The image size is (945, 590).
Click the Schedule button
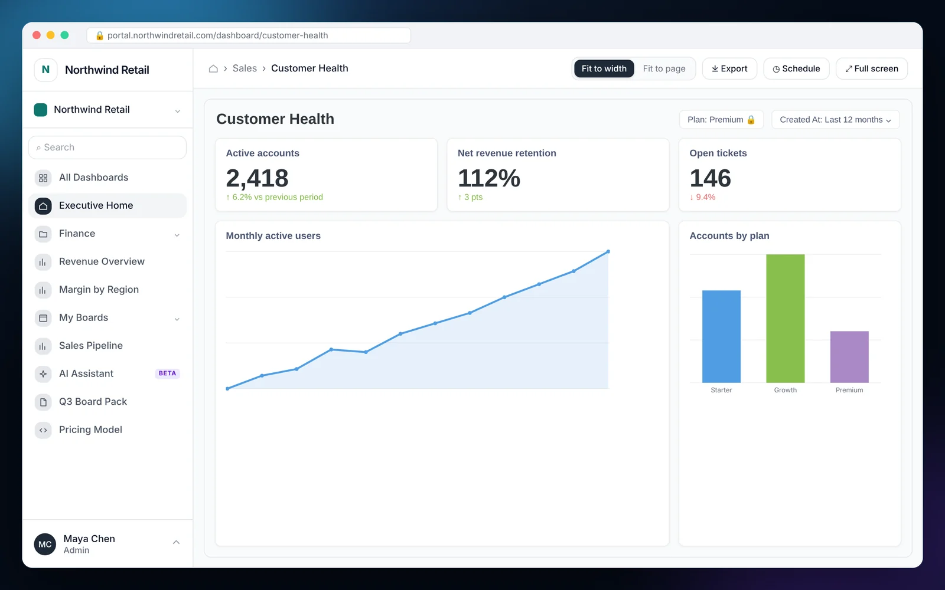(796, 68)
